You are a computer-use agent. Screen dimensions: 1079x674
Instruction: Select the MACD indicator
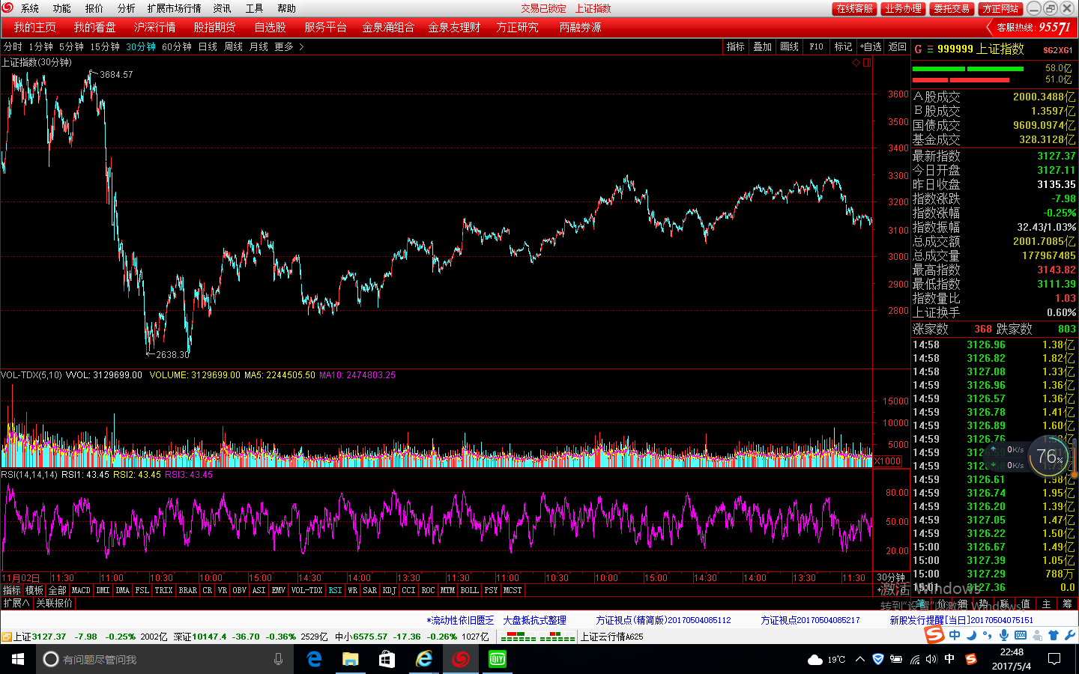point(81,590)
